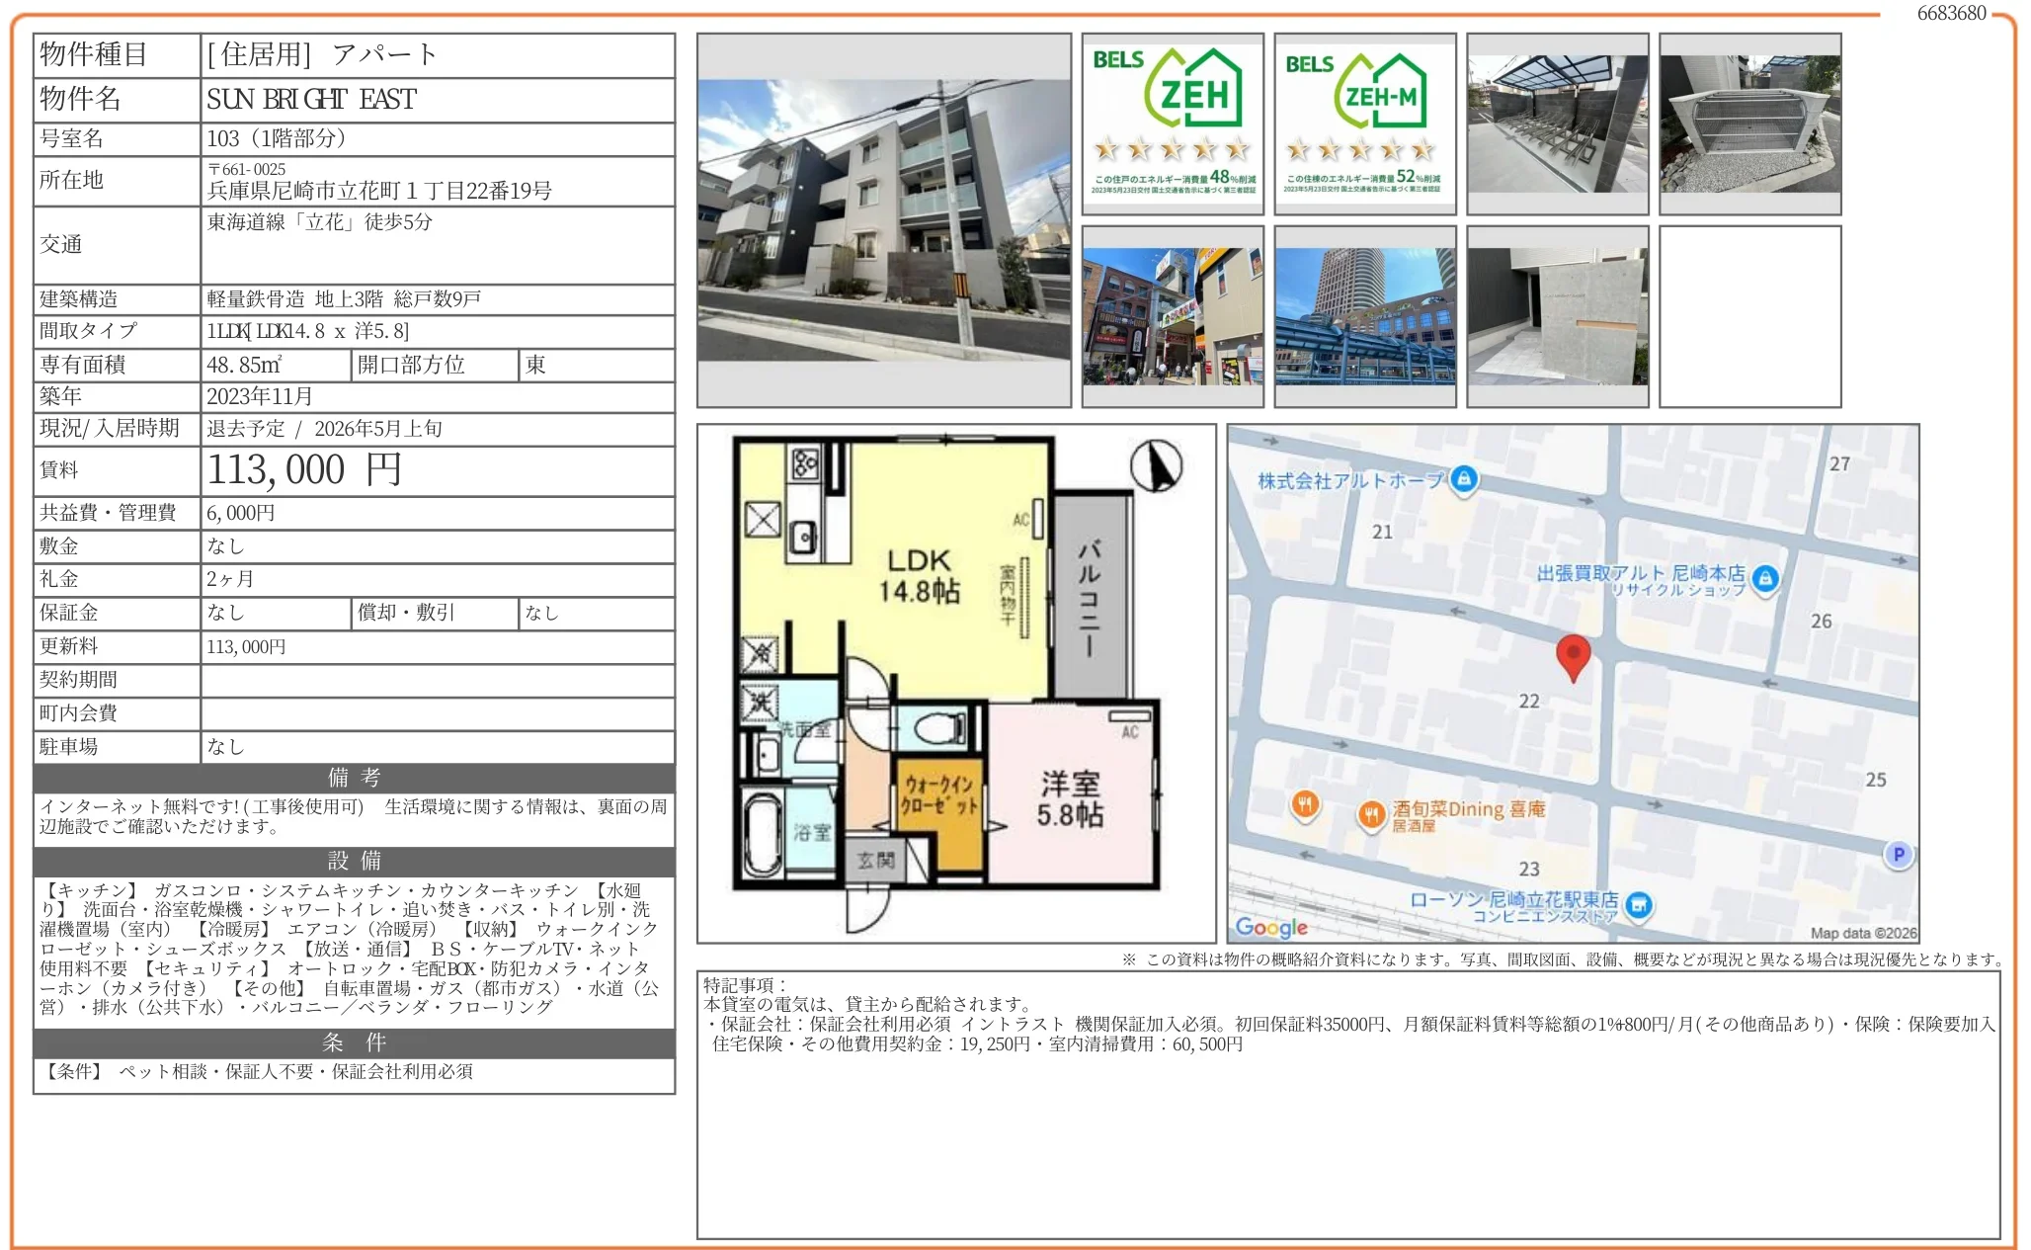Open the main building exterior photo
This screenshot has height=1250, width=2031.
point(883,220)
